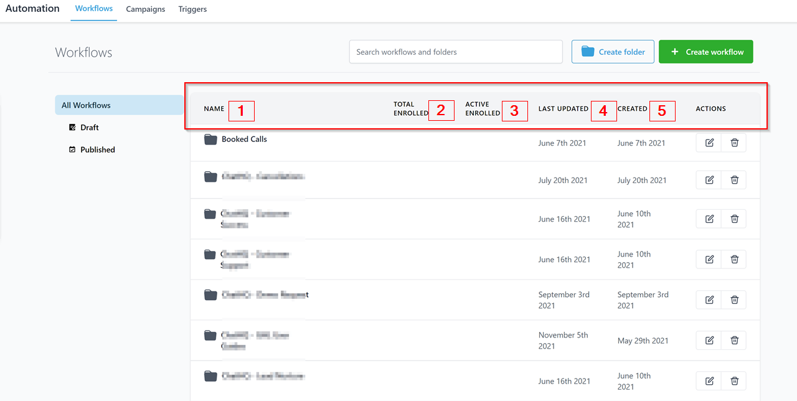This screenshot has width=797, height=401.
Task: Sort by the Name column header
Action: [x=214, y=109]
